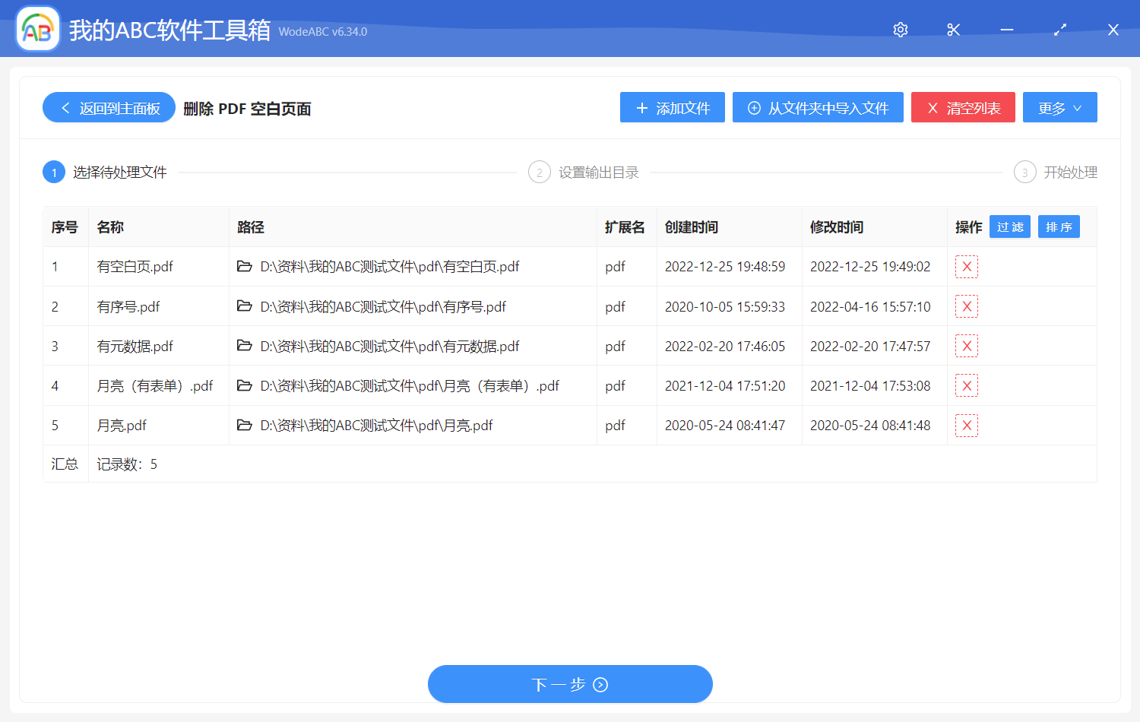
Task: Add files using 添加文件
Action: tap(672, 107)
